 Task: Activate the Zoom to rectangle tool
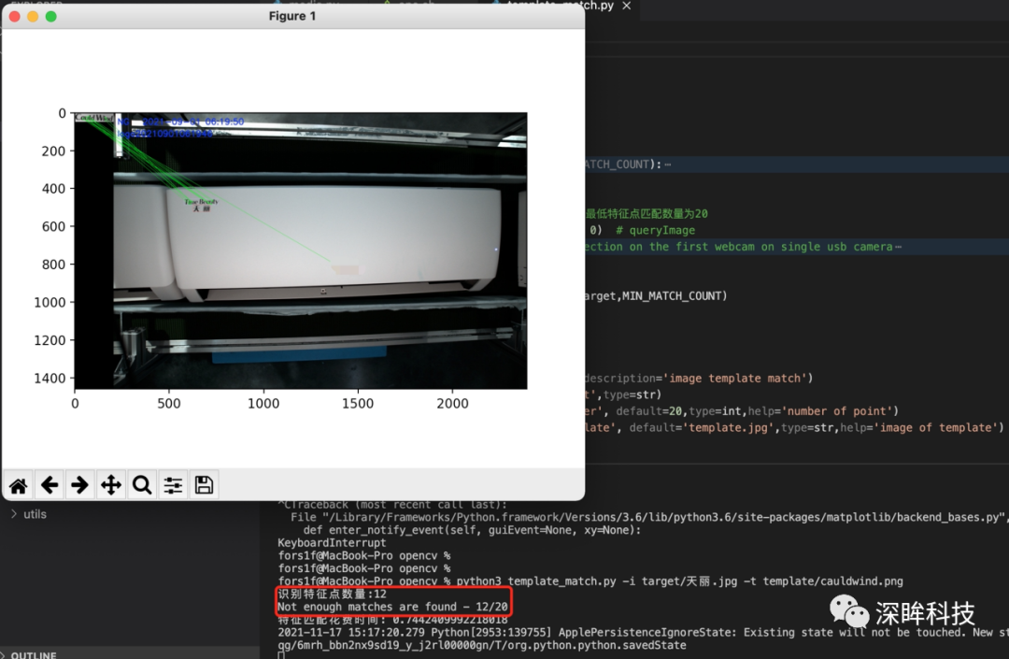point(142,485)
